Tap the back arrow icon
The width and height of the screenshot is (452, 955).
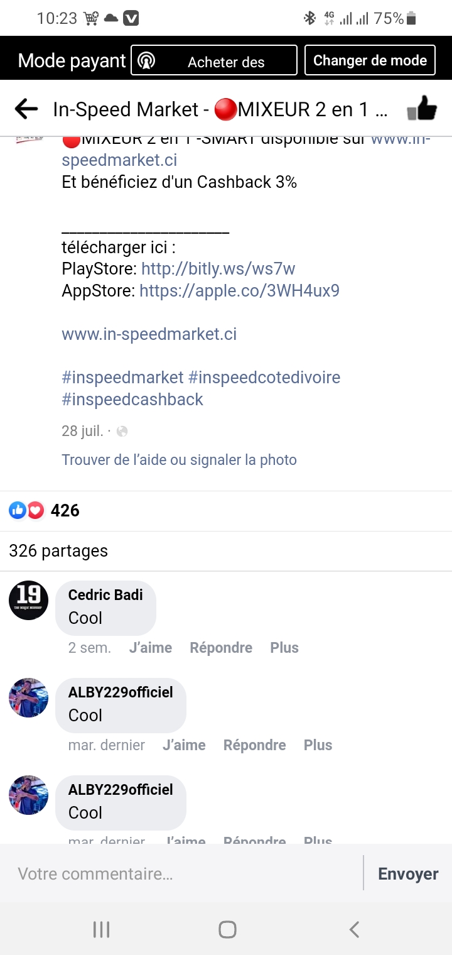pyautogui.click(x=26, y=109)
